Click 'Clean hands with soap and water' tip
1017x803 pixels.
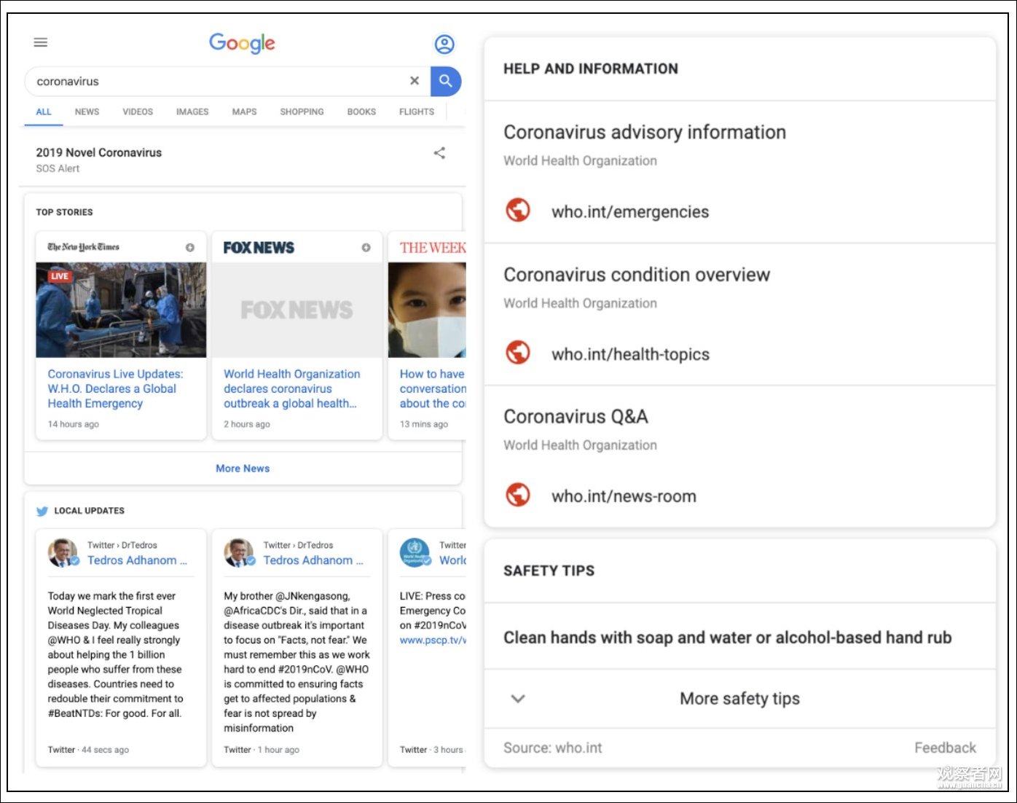tap(727, 638)
